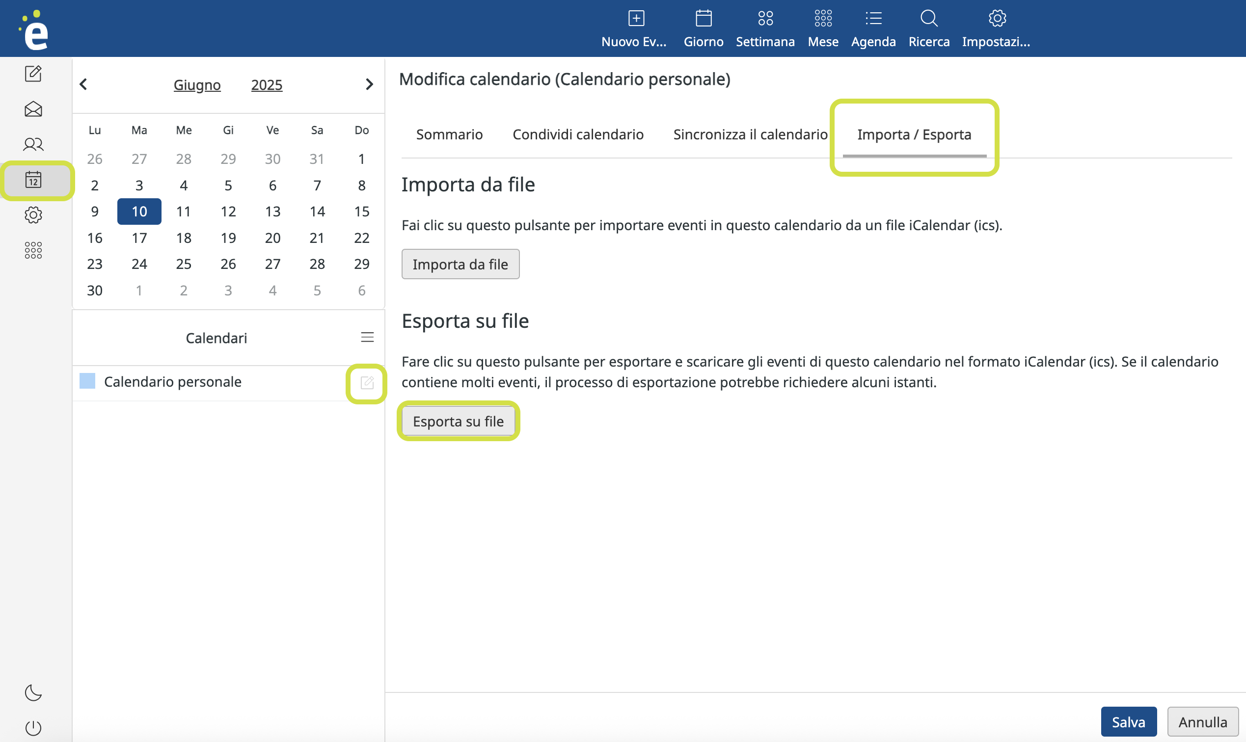Open the Giugno month selector
This screenshot has width=1246, height=742.
point(197,85)
